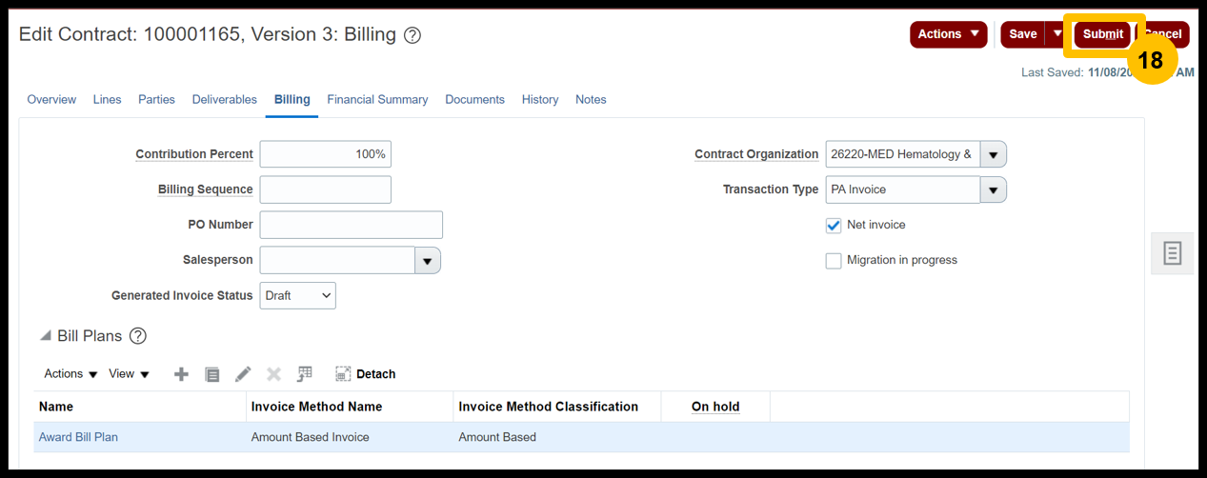Switch to the Overview tab
The image size is (1207, 478).
pos(51,100)
